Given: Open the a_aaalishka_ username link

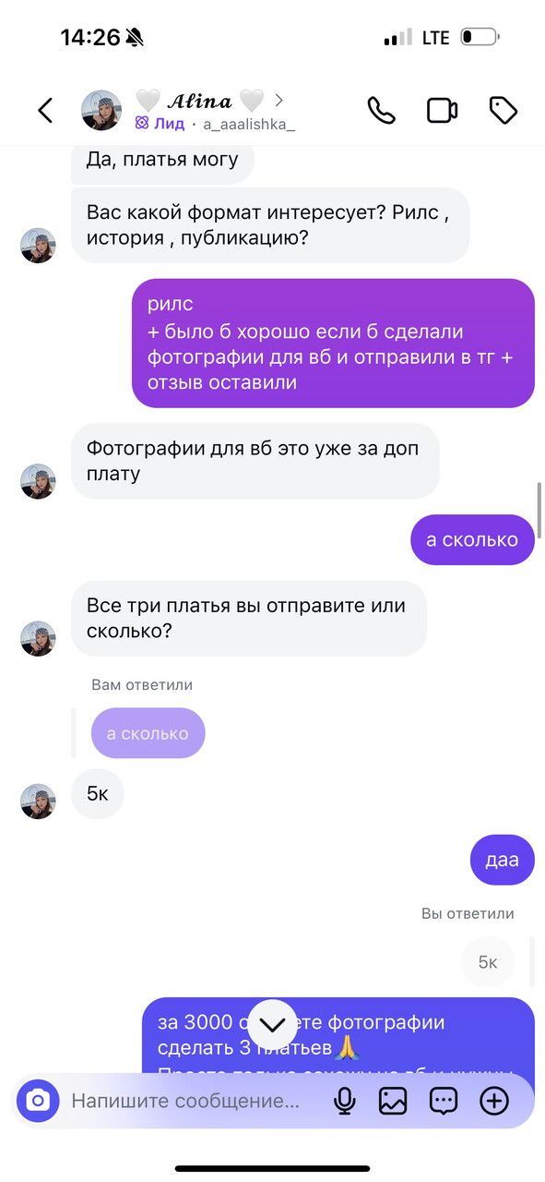Looking at the screenshot, I should coord(249,124).
